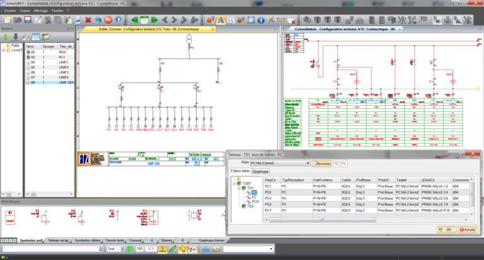This screenshot has height=260, width=484.
Task: Click the text 'A' tool icon
Action: click(x=221, y=20)
